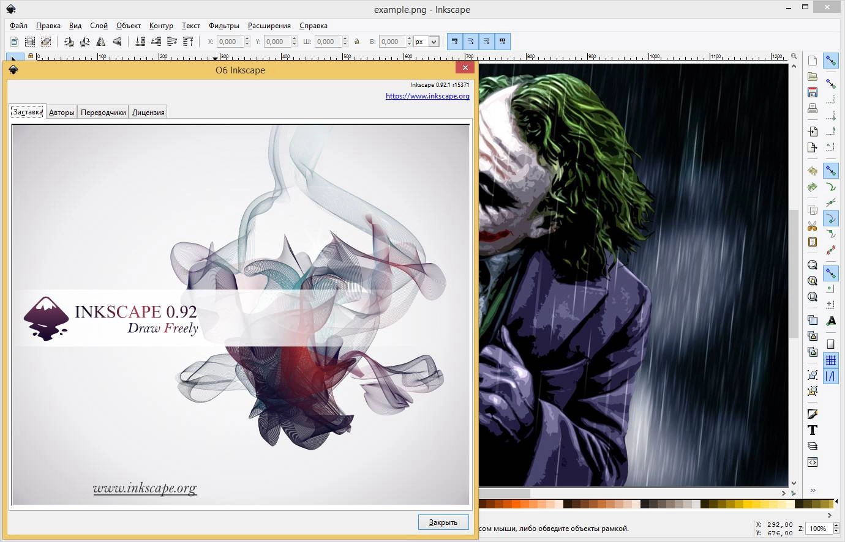Click the Duplicate object icon
845x542 pixels.
click(x=813, y=320)
